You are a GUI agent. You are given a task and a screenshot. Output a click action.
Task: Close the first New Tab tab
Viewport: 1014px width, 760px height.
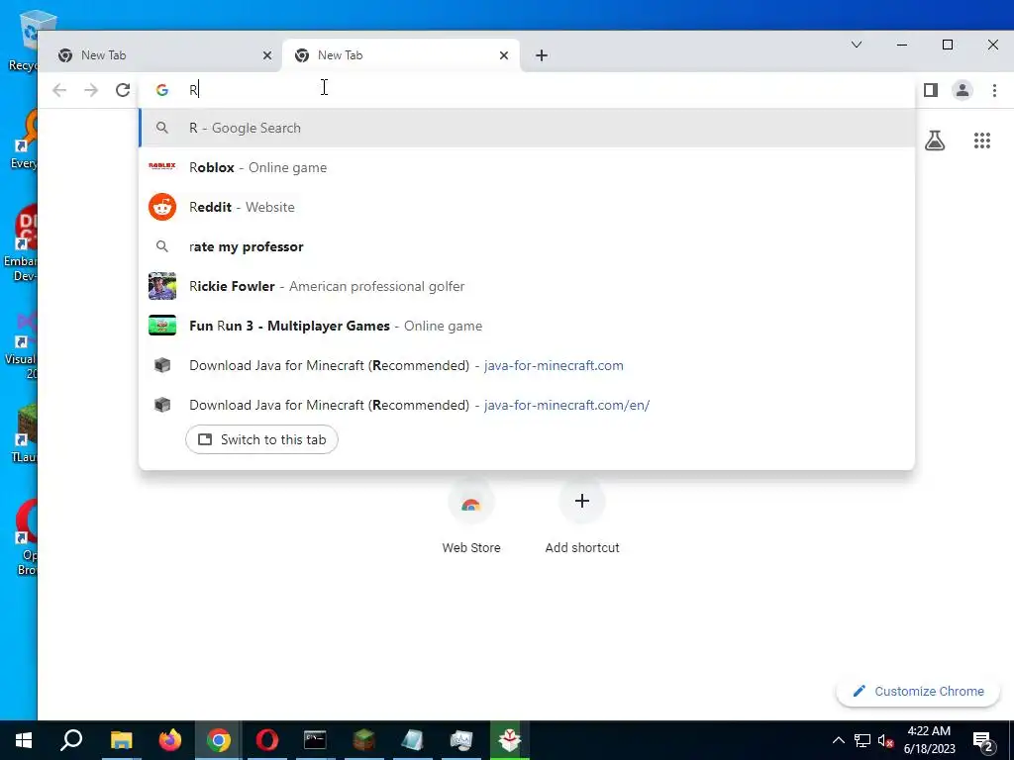(x=267, y=55)
